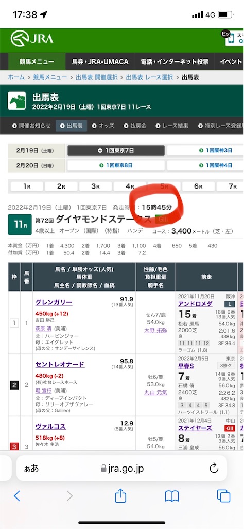The image size is (244, 529).
Task: Tap the jra.go.jp address bar
Action: coord(121,468)
